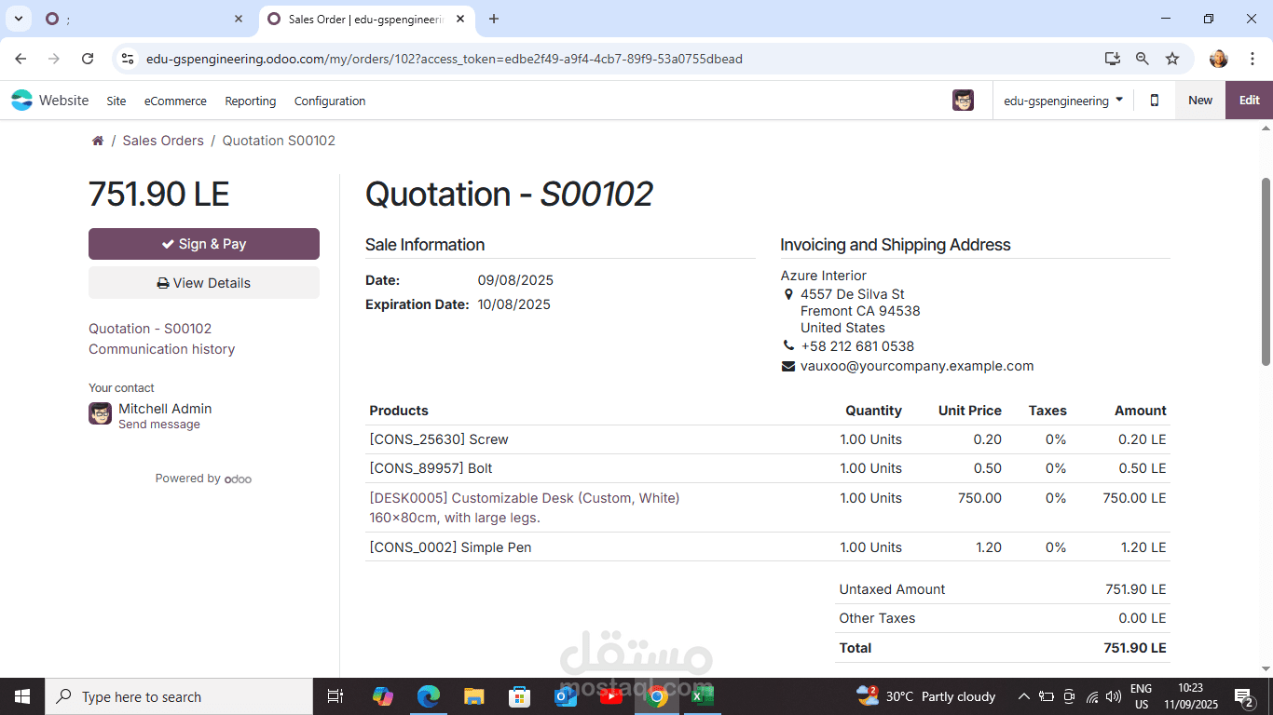Click Send message link
The width and height of the screenshot is (1273, 715).
click(x=159, y=425)
